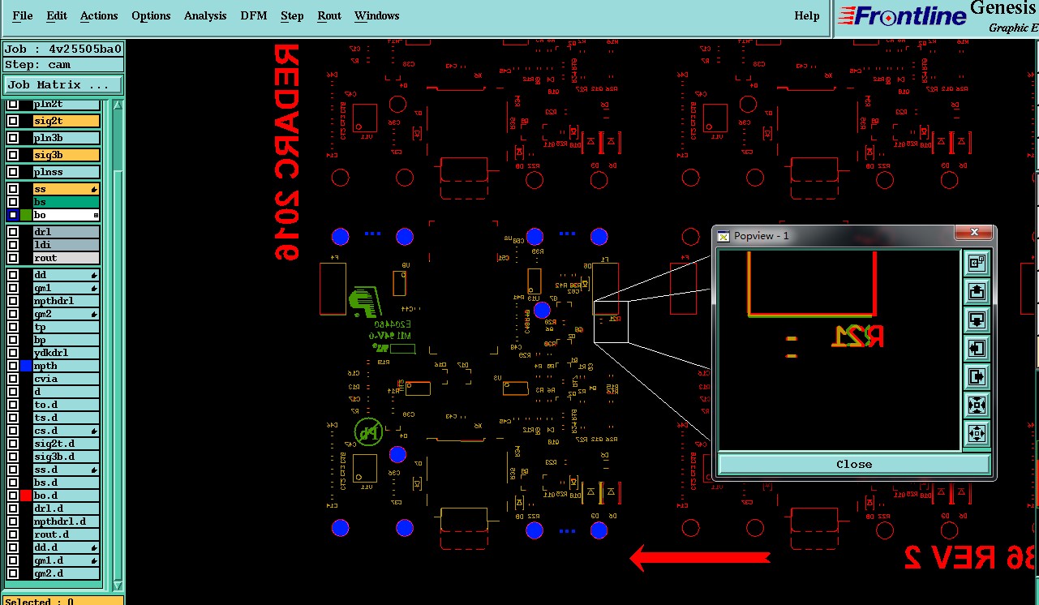
Task: Click the pencil mark on gm1.d layer
Action: 94,560
